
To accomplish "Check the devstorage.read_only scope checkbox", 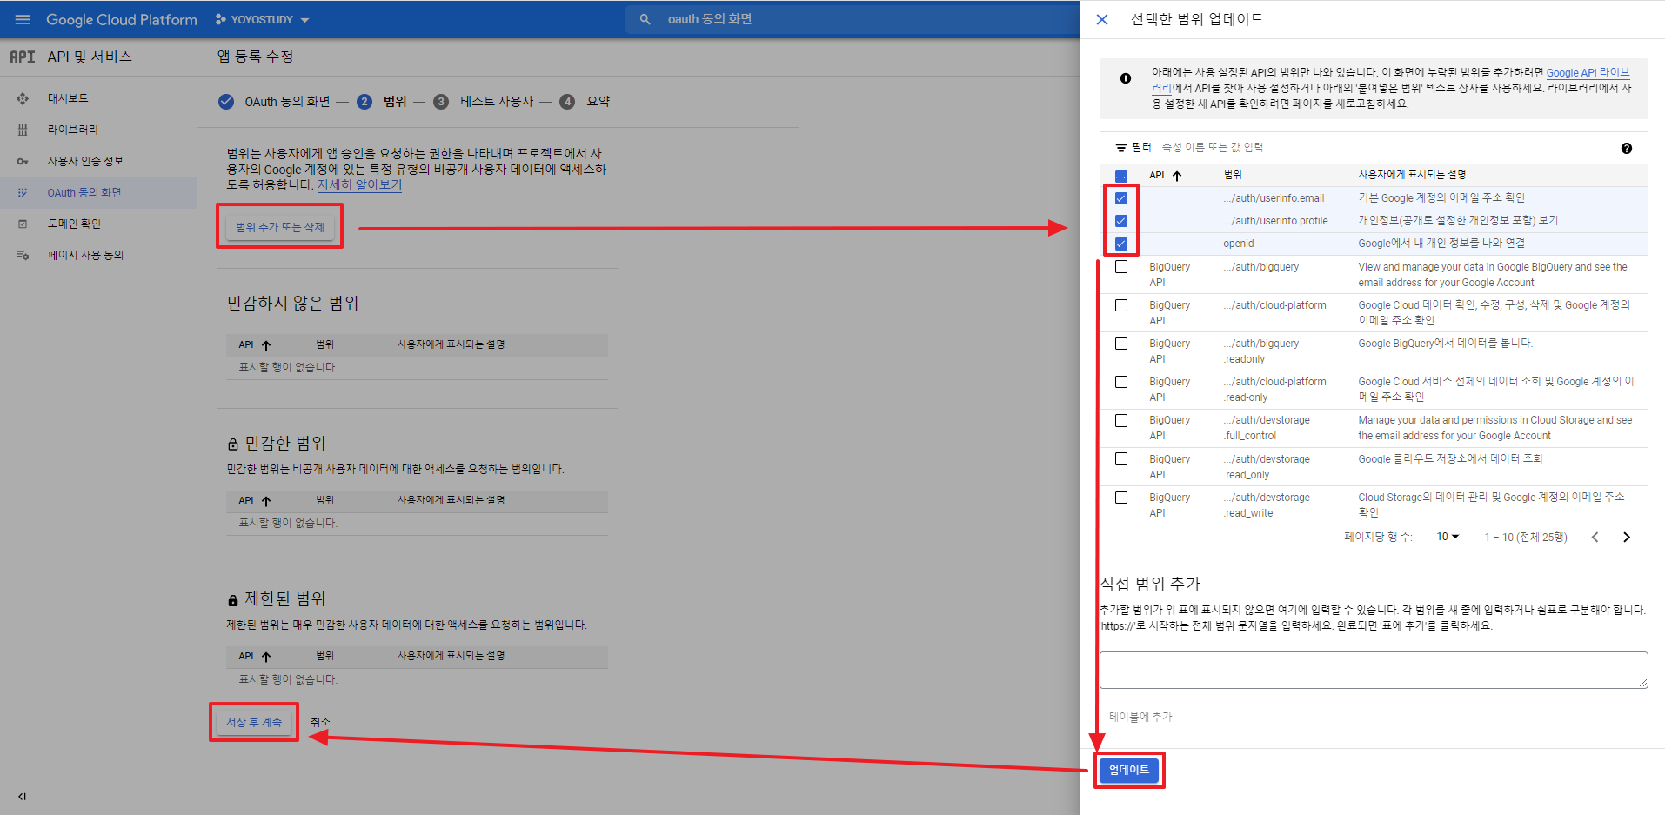I will (x=1121, y=458).
